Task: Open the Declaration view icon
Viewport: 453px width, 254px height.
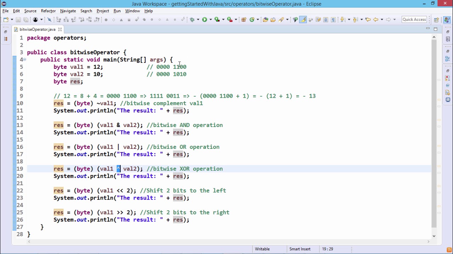Action: tap(448, 93)
